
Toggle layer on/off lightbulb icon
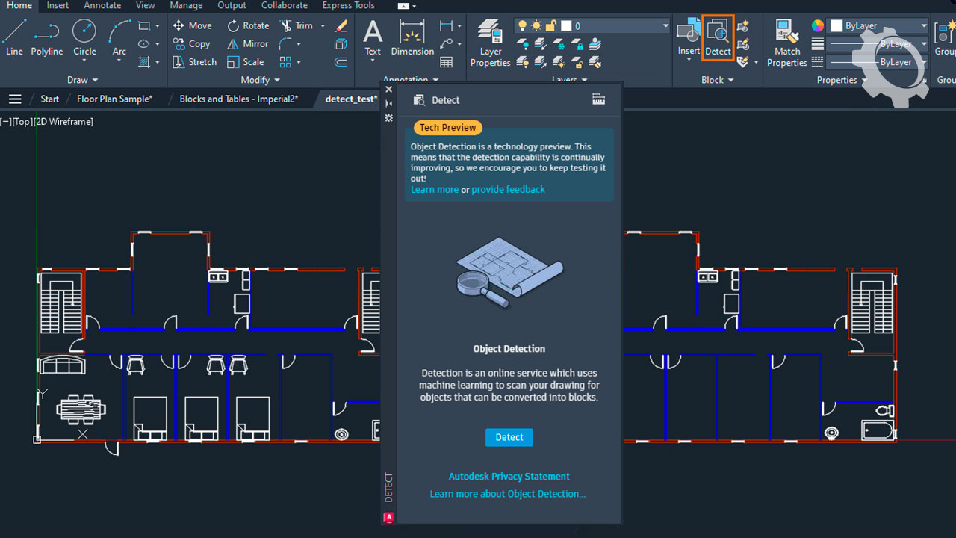coord(523,26)
